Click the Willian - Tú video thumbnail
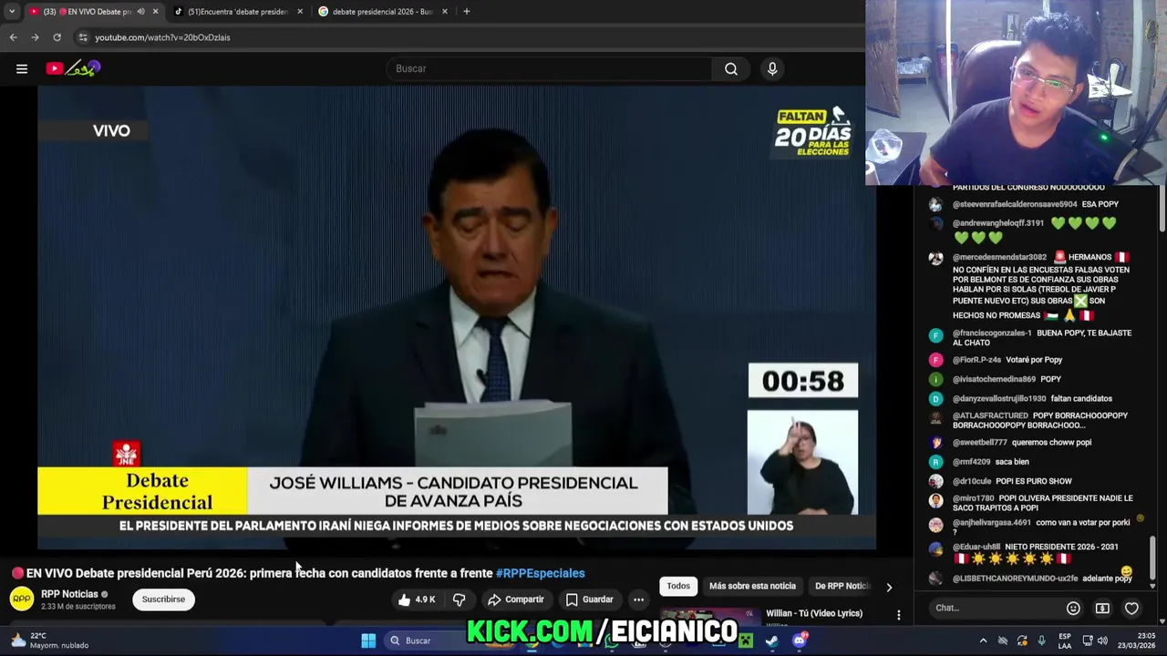Viewport: 1167px width, 656px height. pyautogui.click(x=710, y=617)
